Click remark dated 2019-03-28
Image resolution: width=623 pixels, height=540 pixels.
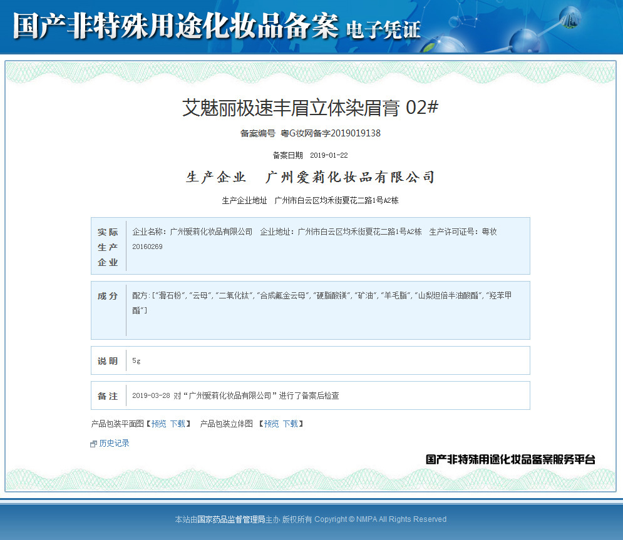(x=235, y=395)
